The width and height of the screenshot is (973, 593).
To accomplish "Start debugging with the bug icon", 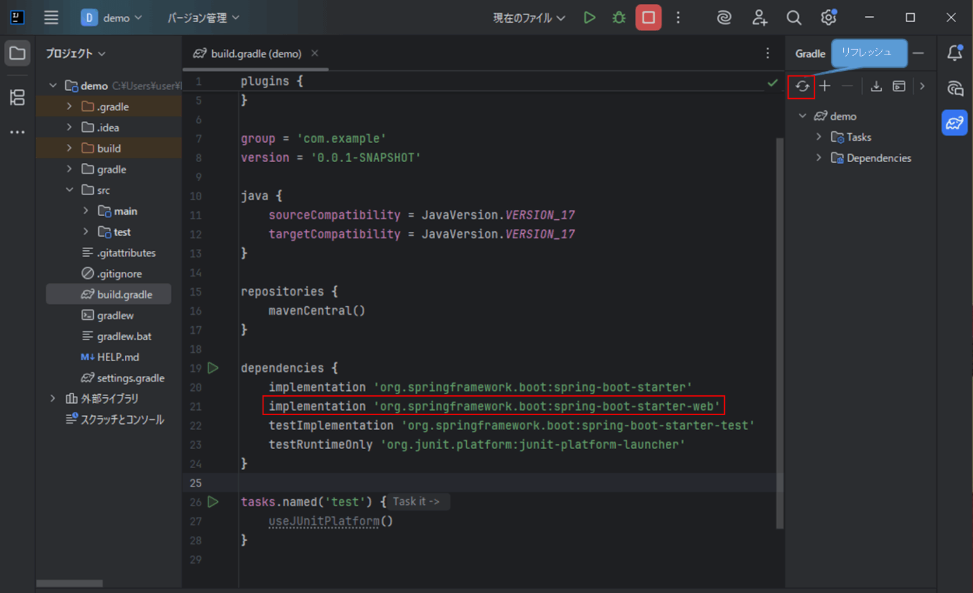I will point(618,17).
